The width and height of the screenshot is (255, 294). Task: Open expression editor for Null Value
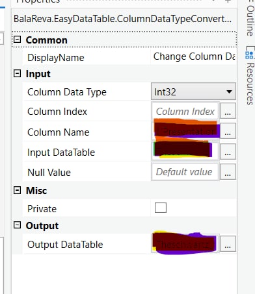[x=228, y=172]
